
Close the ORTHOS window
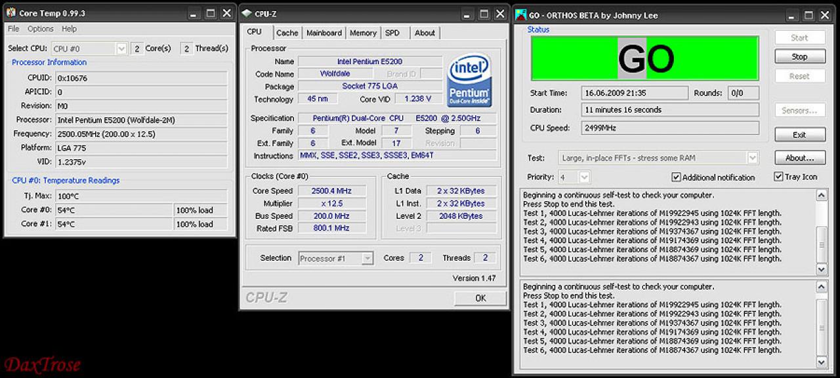pos(826,14)
